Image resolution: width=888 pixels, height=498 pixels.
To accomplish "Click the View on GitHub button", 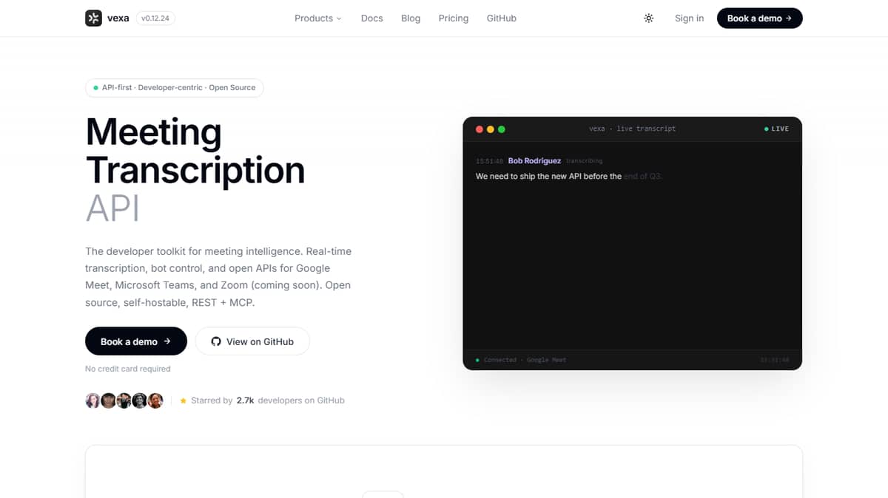I will pos(252,341).
